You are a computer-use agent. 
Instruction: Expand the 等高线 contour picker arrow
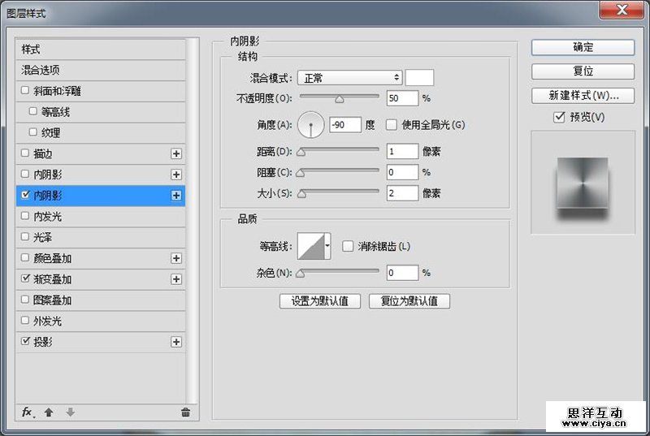pyautogui.click(x=327, y=245)
